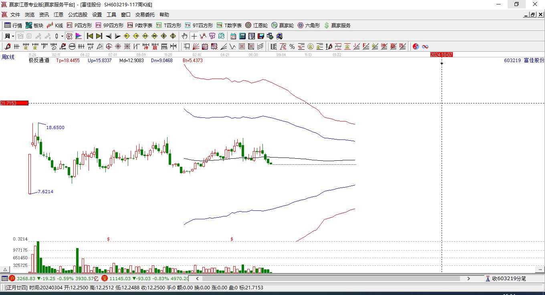Select the percent sign drawing tool
545x295 pixels.
point(292,46)
